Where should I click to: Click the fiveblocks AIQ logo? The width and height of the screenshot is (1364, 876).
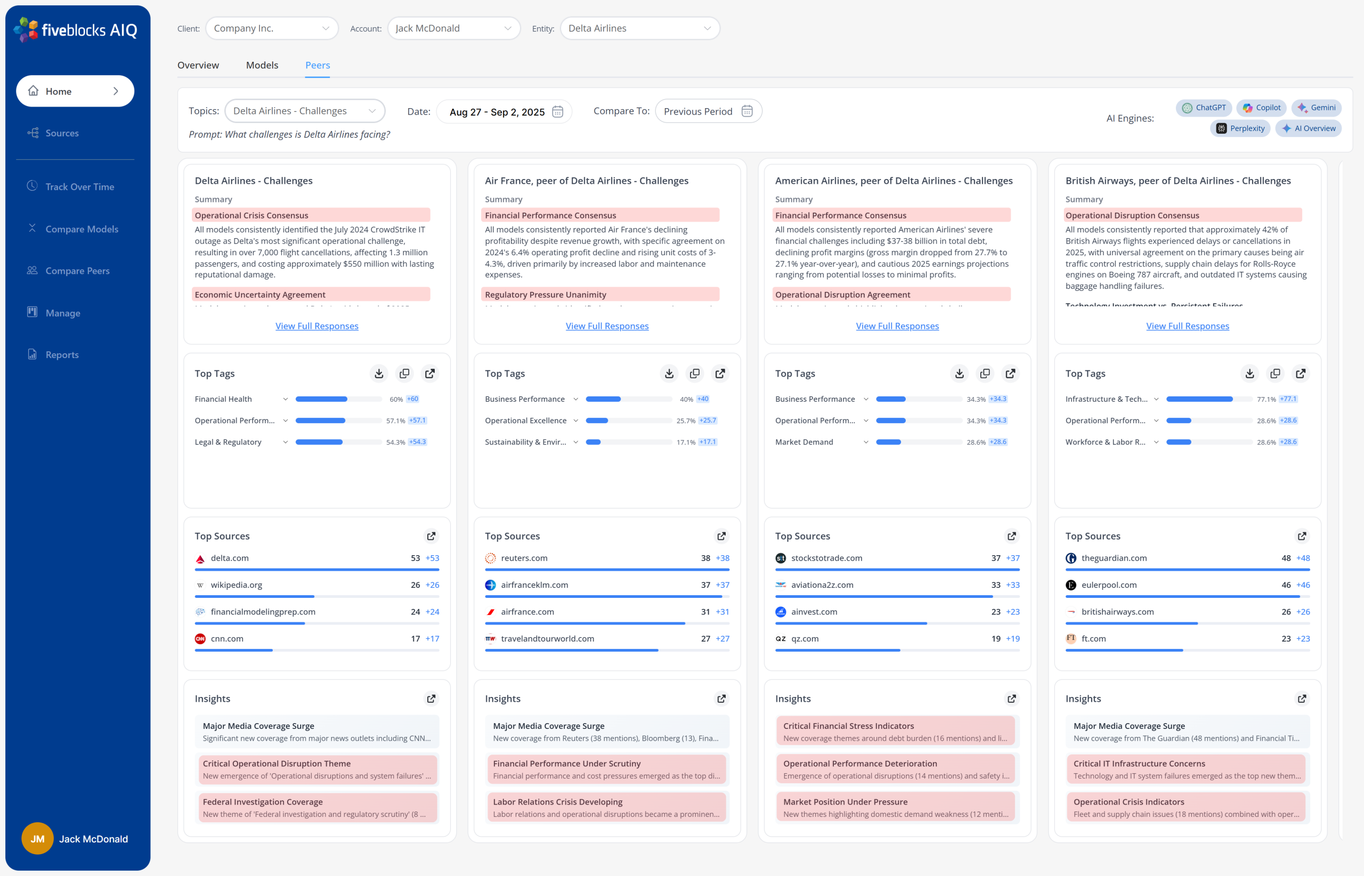click(x=75, y=30)
